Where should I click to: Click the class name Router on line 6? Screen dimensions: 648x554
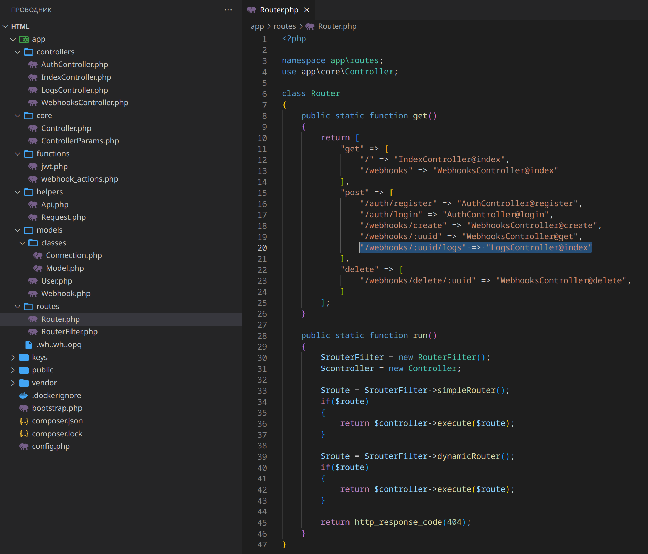coord(326,94)
